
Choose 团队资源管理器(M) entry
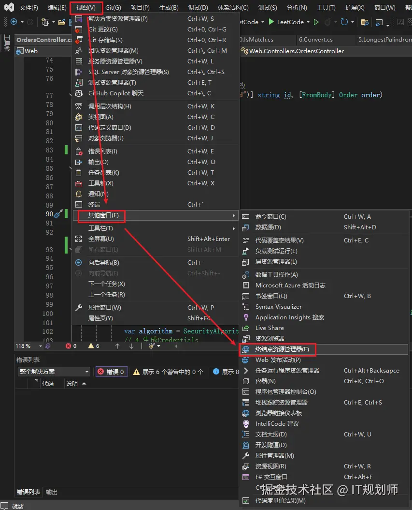point(156,51)
